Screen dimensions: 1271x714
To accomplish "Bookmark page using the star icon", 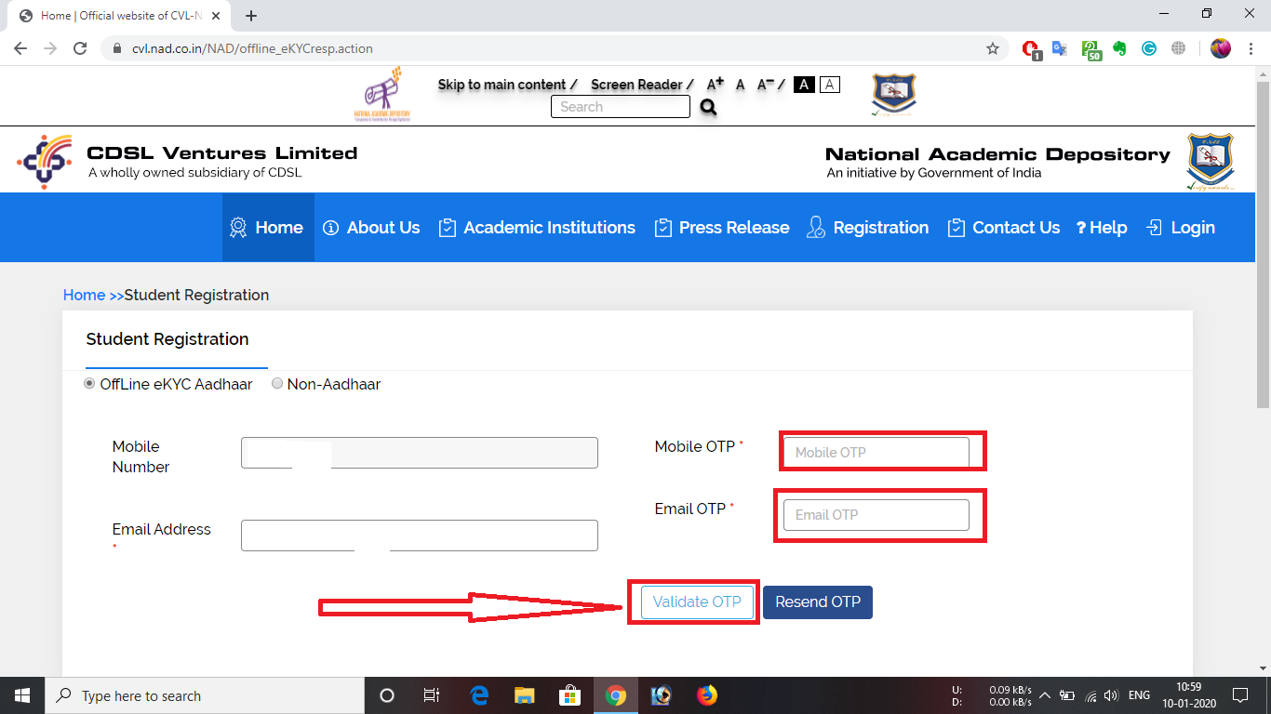I will click(993, 48).
